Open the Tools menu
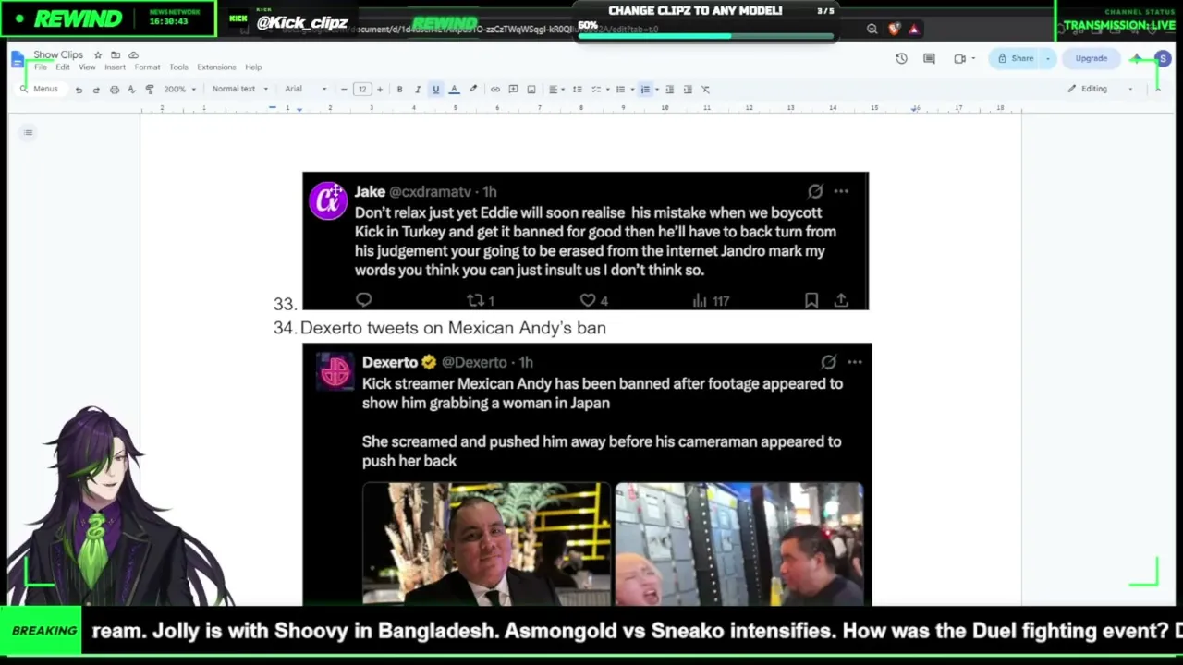The image size is (1183, 665). coord(178,67)
